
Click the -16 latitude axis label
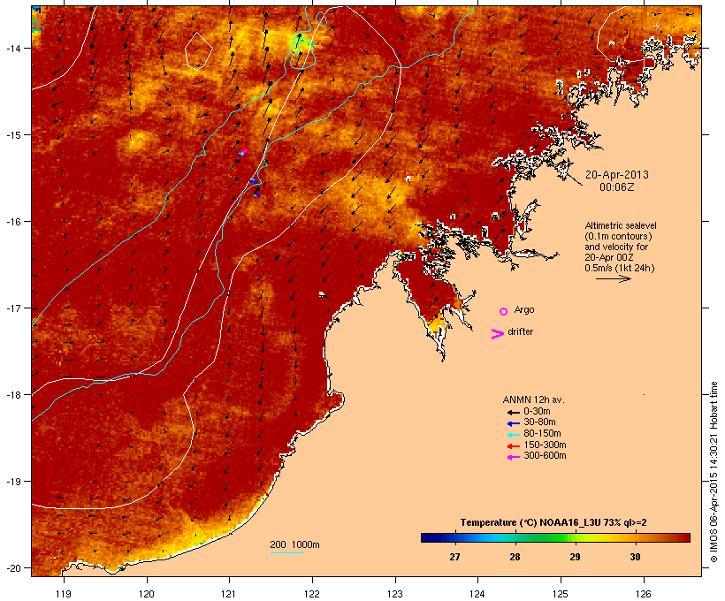click(x=13, y=222)
